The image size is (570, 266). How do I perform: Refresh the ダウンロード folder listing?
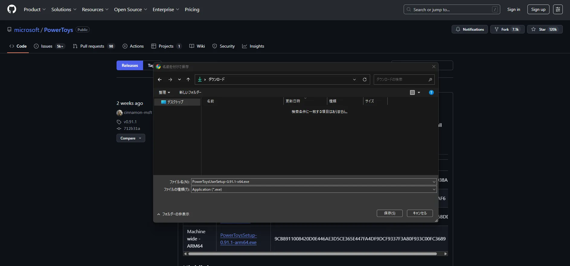pyautogui.click(x=364, y=80)
